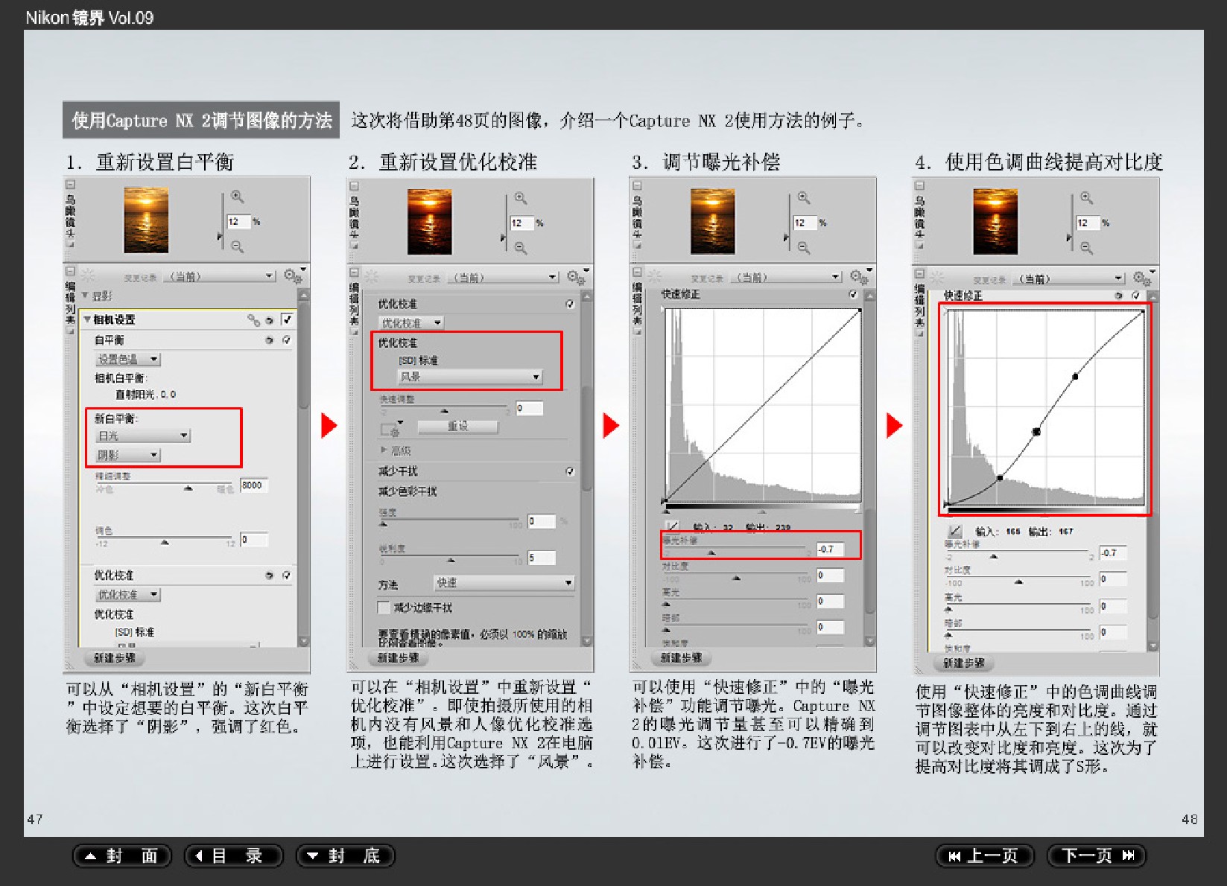
Task: Jump to 封底 back cover
Action: pyautogui.click(x=346, y=856)
